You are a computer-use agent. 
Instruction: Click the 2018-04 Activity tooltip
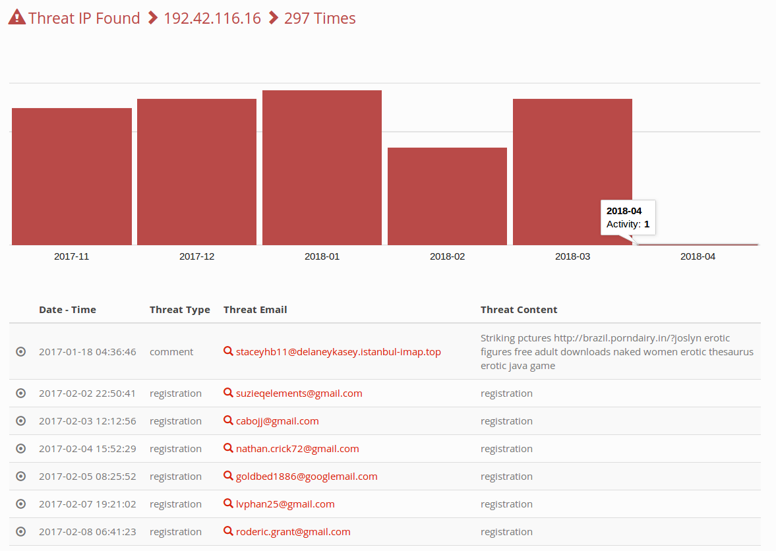pyautogui.click(x=628, y=217)
